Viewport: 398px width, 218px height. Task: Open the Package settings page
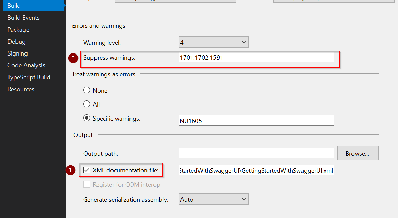pos(18,30)
